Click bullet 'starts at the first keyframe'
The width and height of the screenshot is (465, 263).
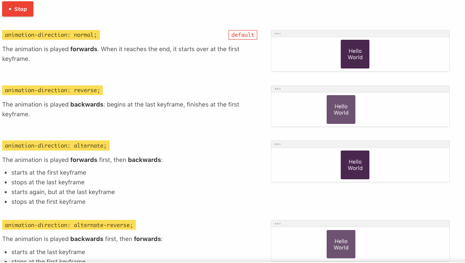[49, 173]
